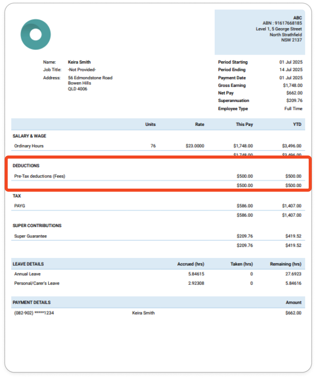
Task: Select the Pre-Tax deductions (Fees) row
Action: [39, 176]
